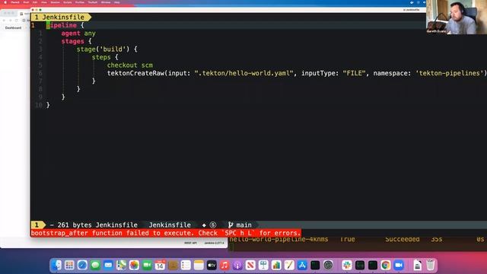Click the Jenkins 2.277.4 version link

click(214, 243)
